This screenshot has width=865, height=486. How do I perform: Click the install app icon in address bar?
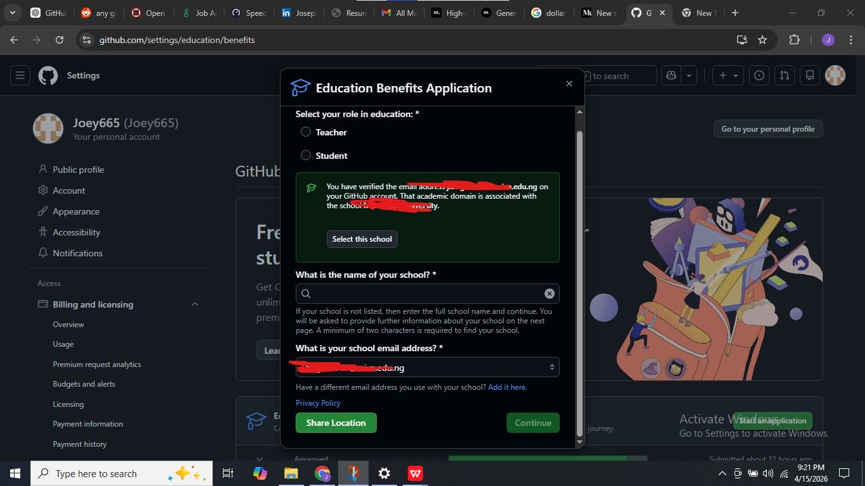742,40
